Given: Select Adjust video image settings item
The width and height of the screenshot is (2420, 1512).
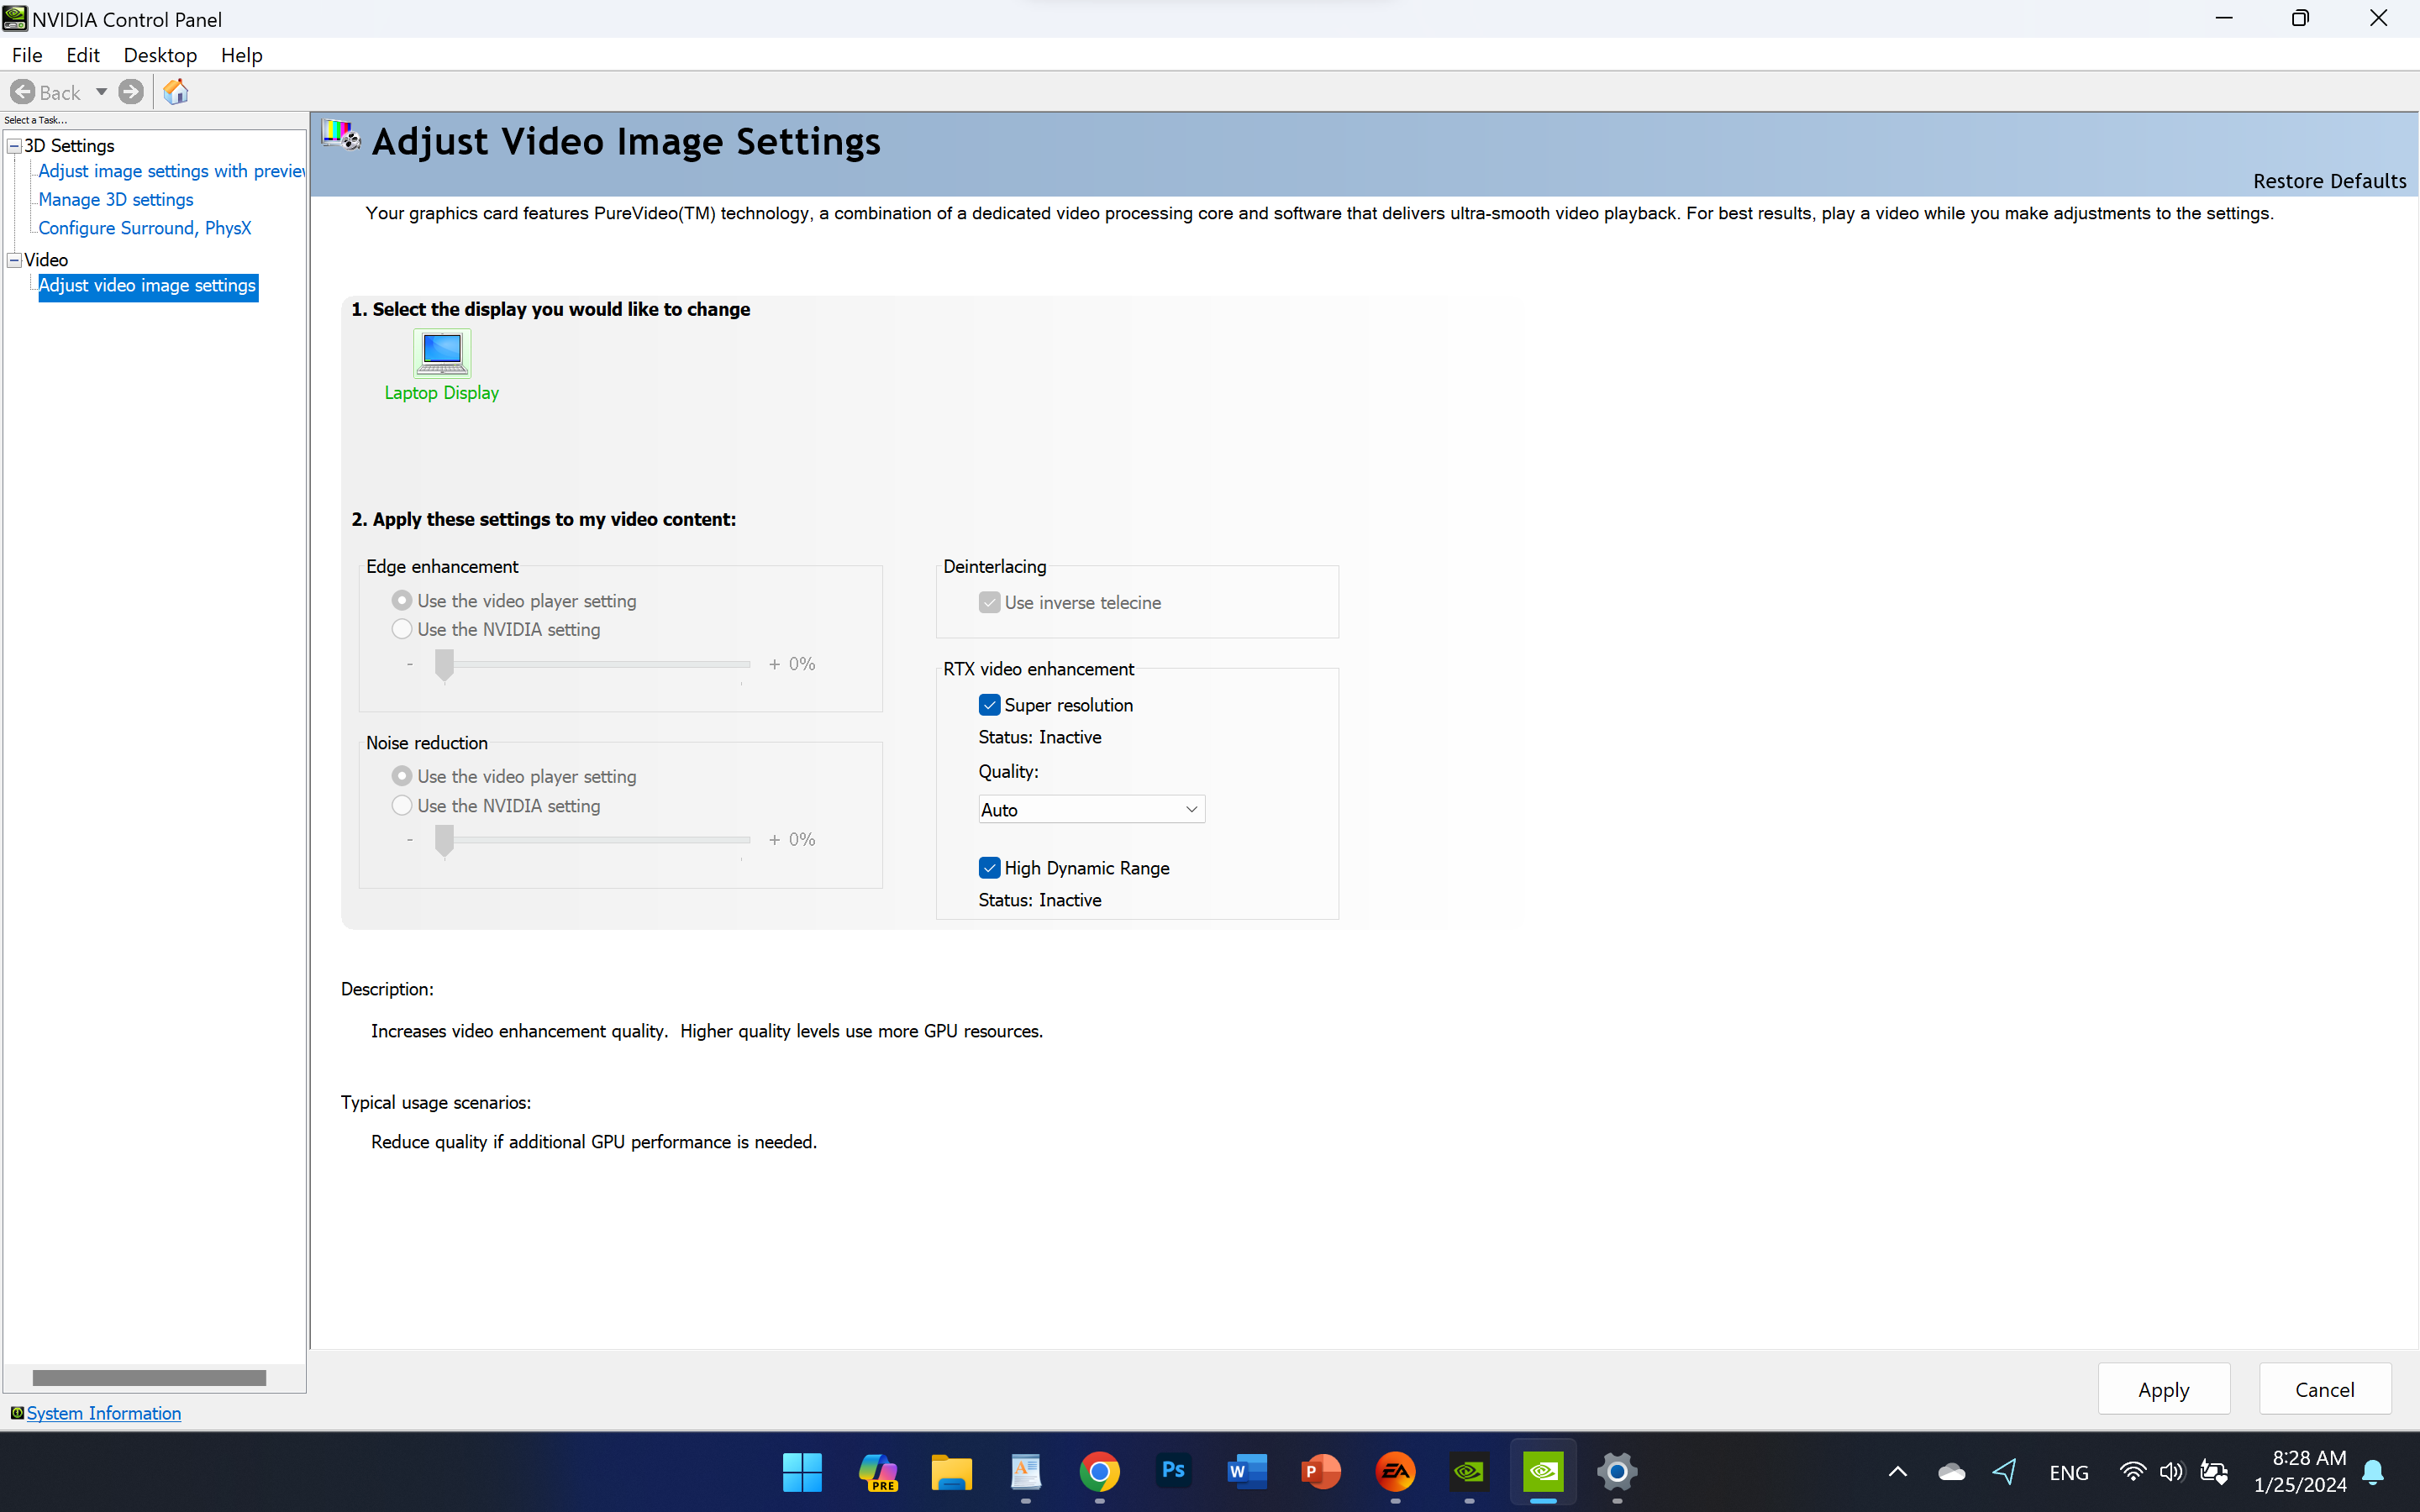Looking at the screenshot, I should pyautogui.click(x=147, y=286).
